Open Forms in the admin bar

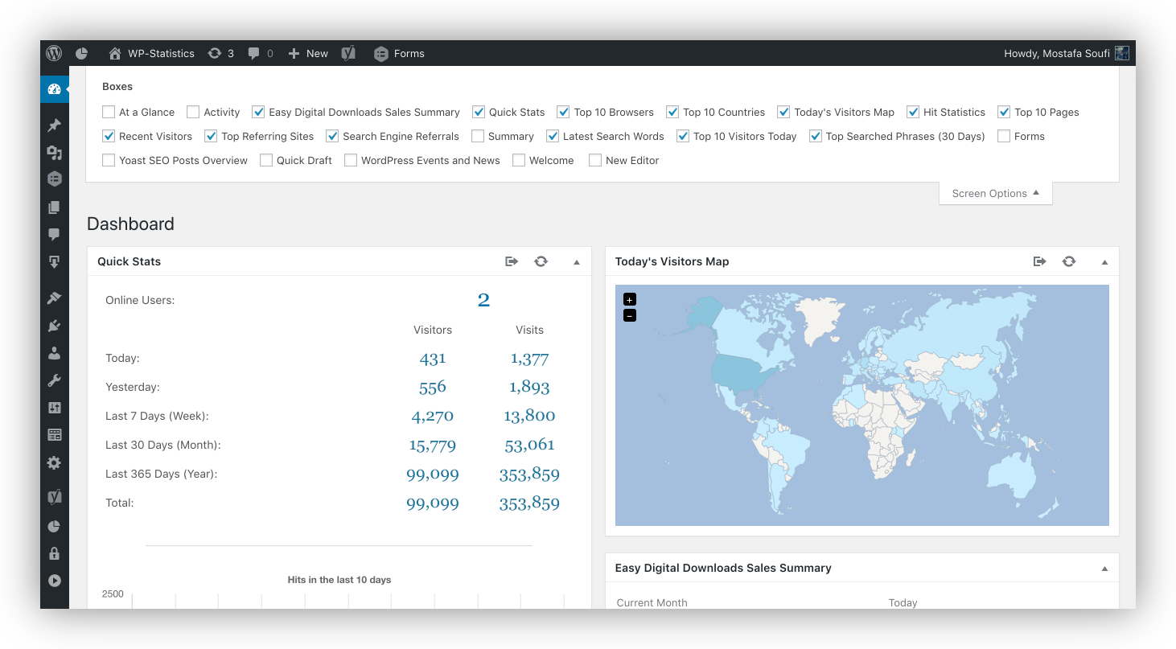[399, 53]
